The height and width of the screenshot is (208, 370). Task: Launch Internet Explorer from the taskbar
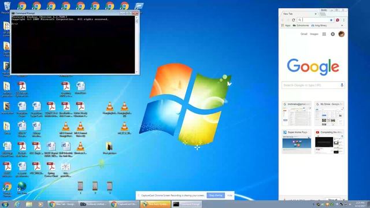[17, 204]
